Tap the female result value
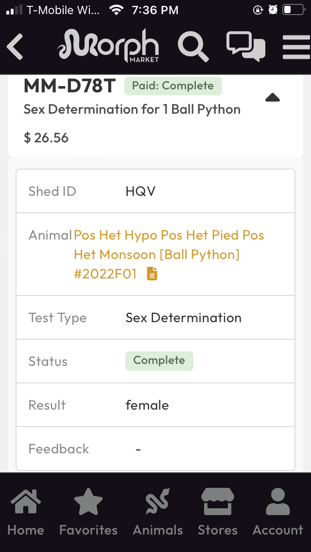The height and width of the screenshot is (552, 311). point(147,405)
